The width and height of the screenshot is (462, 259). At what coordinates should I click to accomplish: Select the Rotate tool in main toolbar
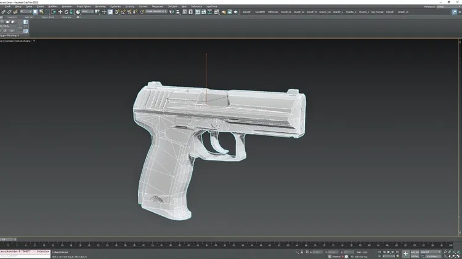(67, 12)
